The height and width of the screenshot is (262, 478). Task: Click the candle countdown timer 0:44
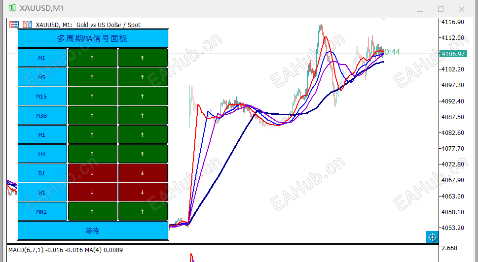pyautogui.click(x=392, y=52)
